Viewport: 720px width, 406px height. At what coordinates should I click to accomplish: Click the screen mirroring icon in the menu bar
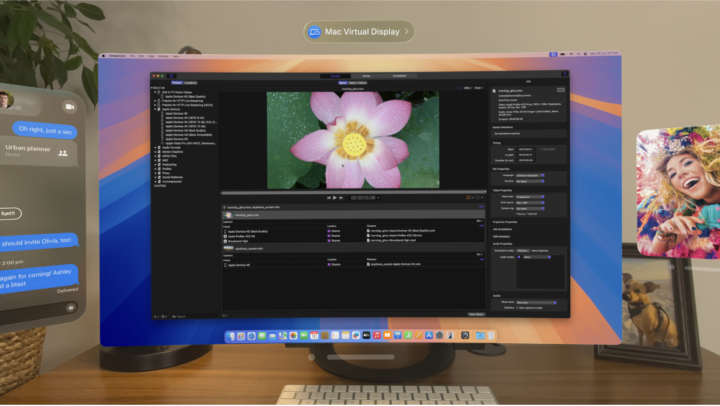coord(554,54)
